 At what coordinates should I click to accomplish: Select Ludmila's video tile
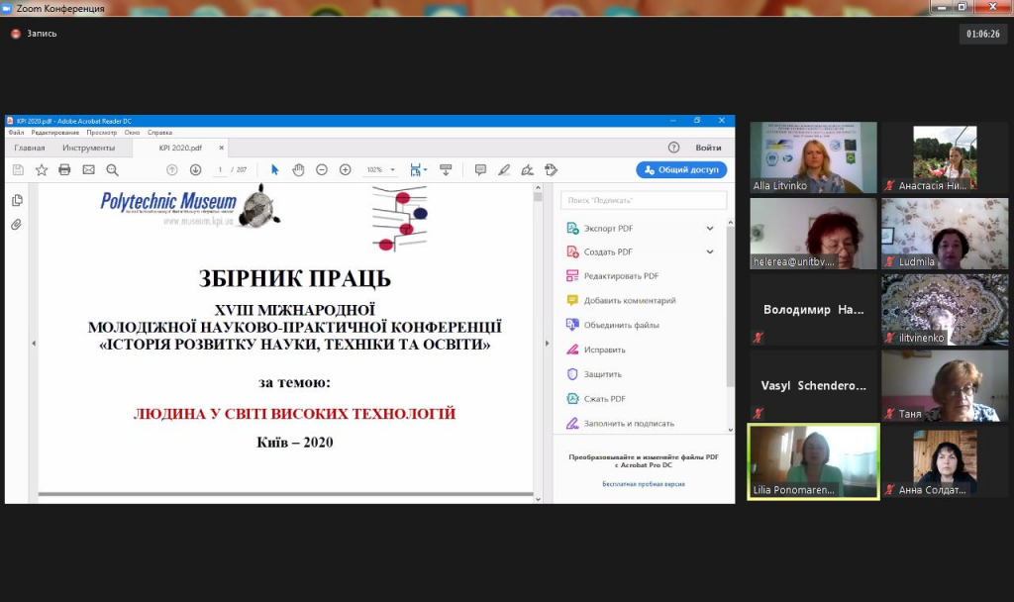coord(945,234)
